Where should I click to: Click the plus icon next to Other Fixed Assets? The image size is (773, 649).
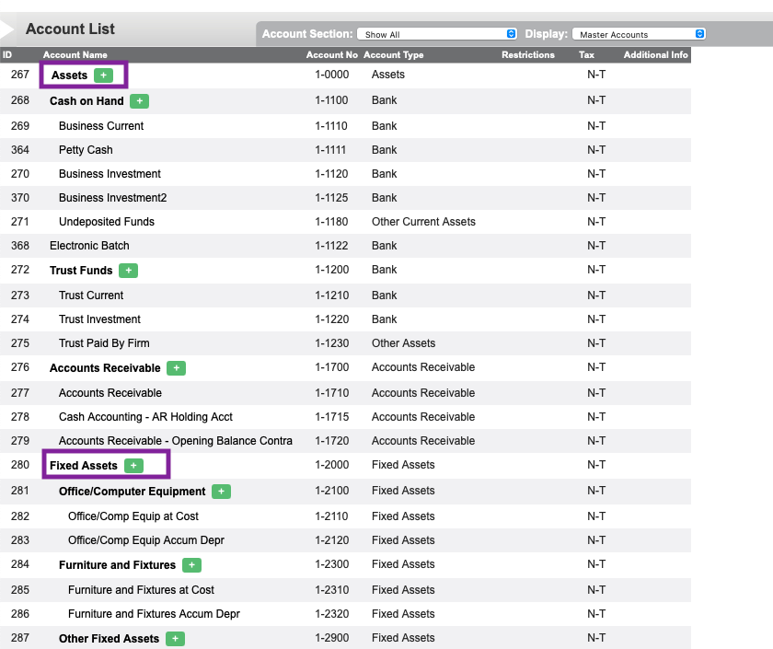pos(174,638)
